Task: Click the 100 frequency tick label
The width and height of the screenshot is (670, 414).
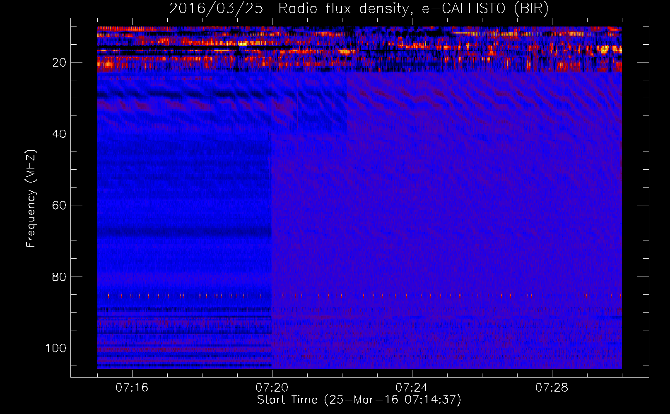Action: click(x=56, y=348)
